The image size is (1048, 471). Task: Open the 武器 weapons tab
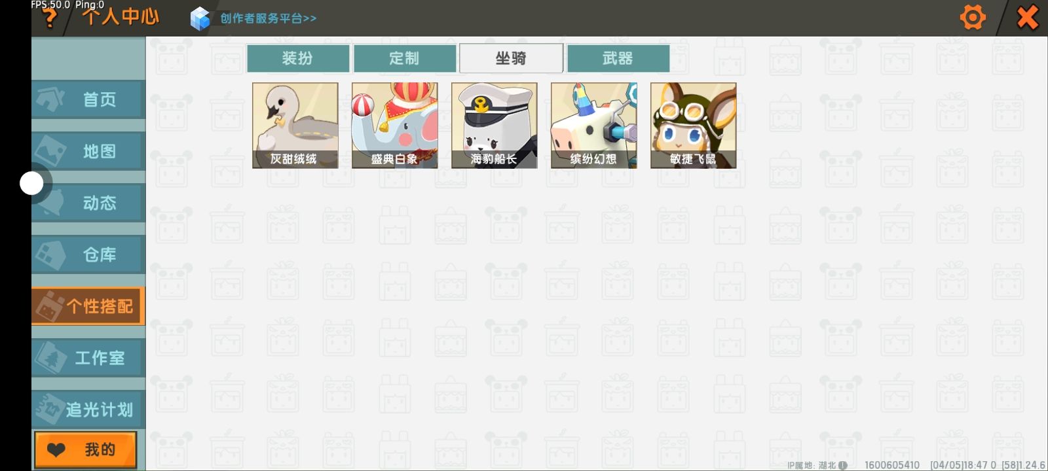point(618,58)
